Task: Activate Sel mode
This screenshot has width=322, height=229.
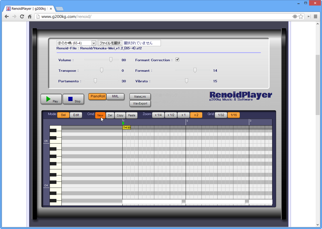Action: point(63,115)
